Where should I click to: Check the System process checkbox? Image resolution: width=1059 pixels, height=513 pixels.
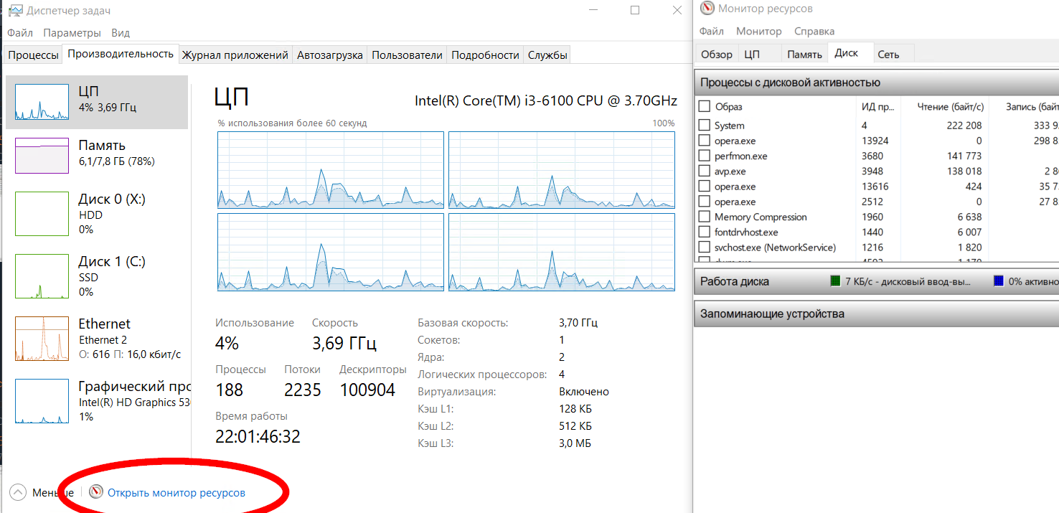point(705,126)
